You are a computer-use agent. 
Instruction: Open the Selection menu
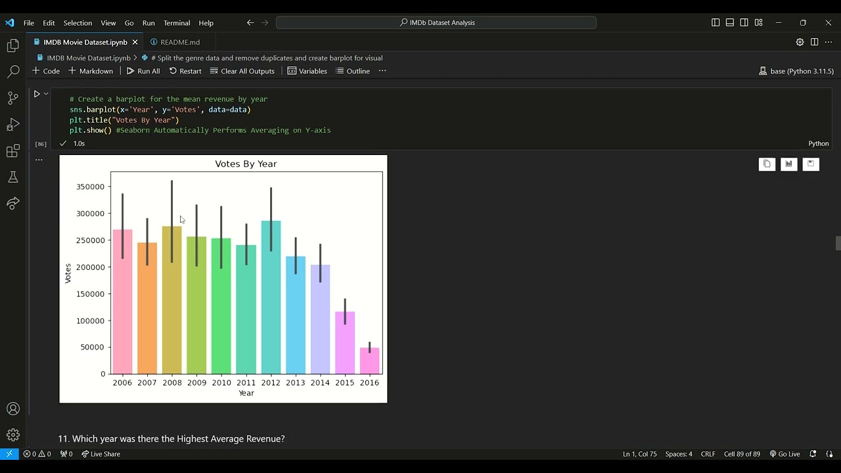[78, 22]
